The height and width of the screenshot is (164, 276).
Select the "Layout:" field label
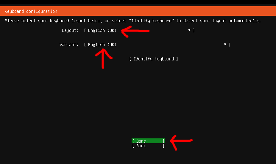pos(70,30)
